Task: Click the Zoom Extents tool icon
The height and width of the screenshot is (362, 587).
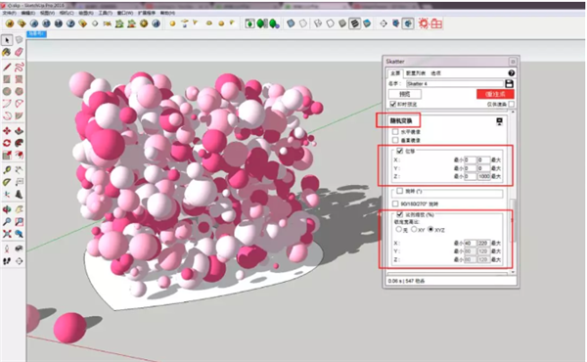Action: coord(7,234)
